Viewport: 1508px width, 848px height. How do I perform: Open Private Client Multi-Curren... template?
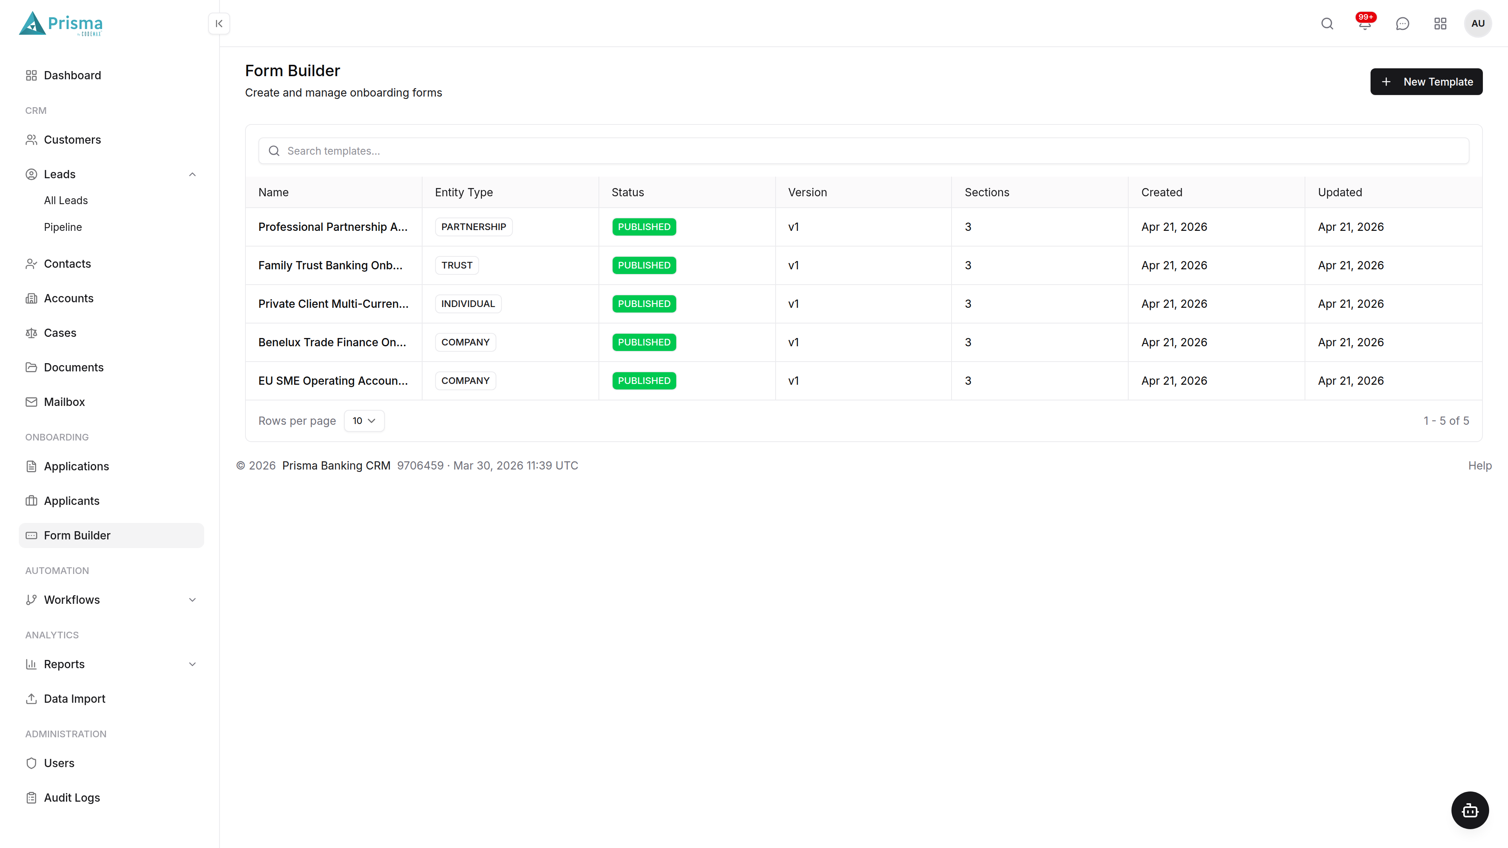coord(333,304)
